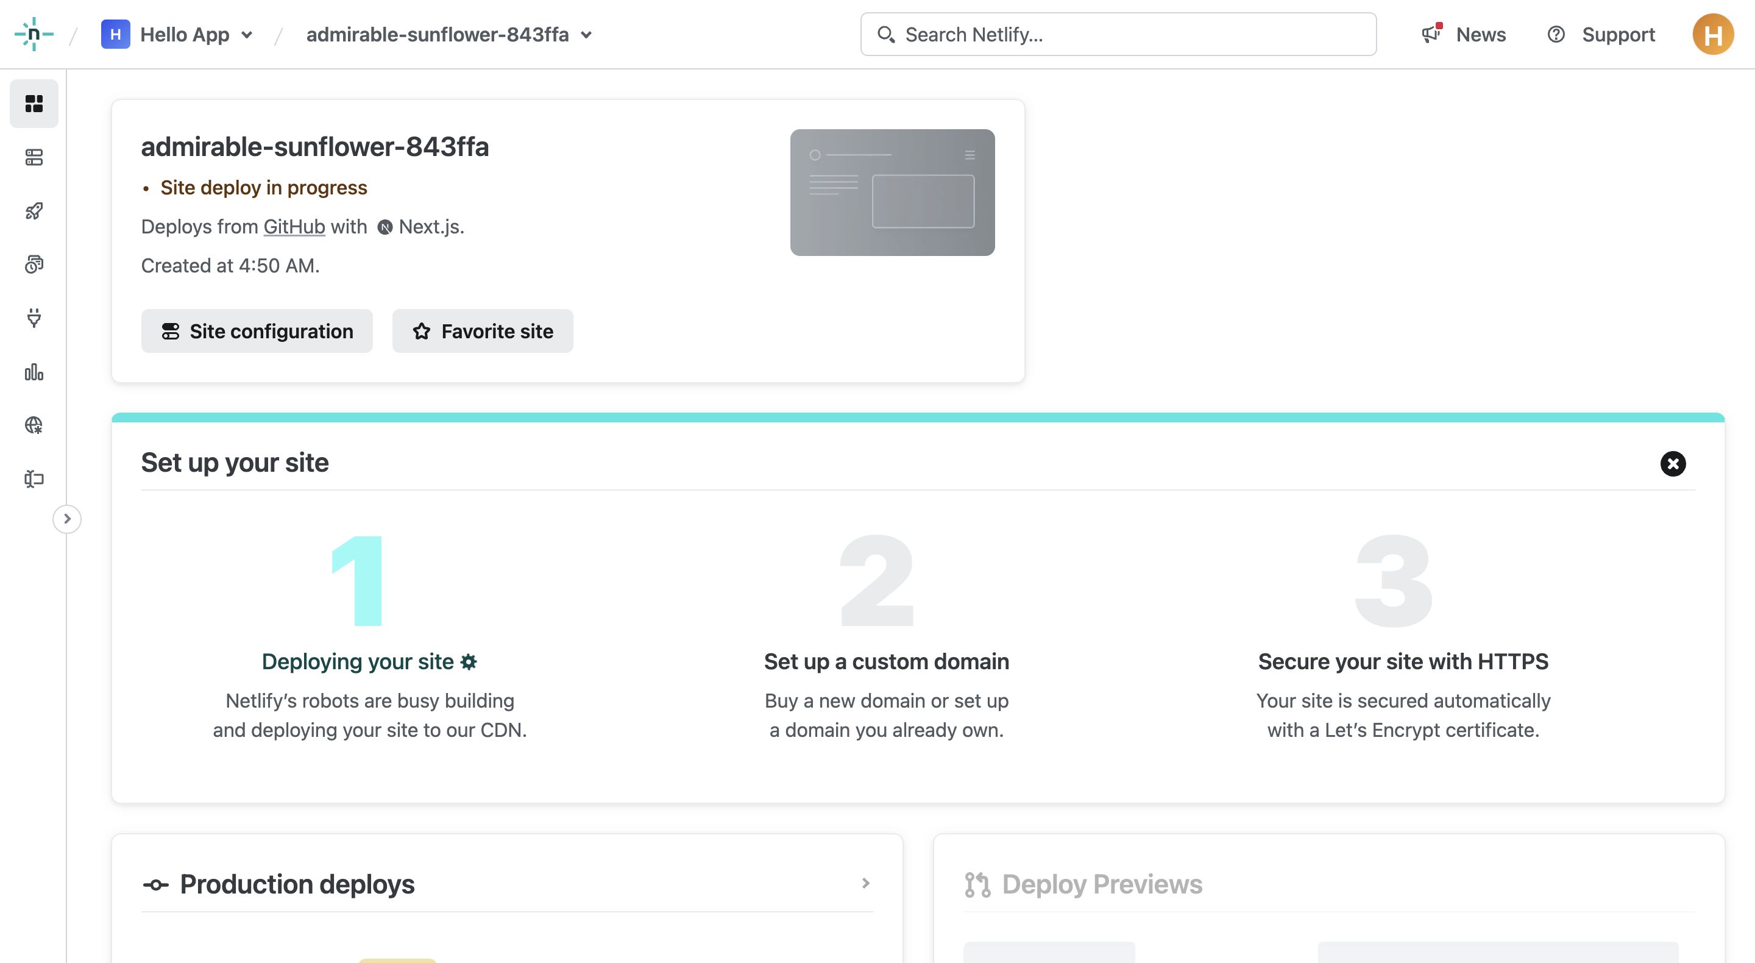The width and height of the screenshot is (1755, 963).
Task: Open the Production deploys section
Action: click(x=297, y=884)
